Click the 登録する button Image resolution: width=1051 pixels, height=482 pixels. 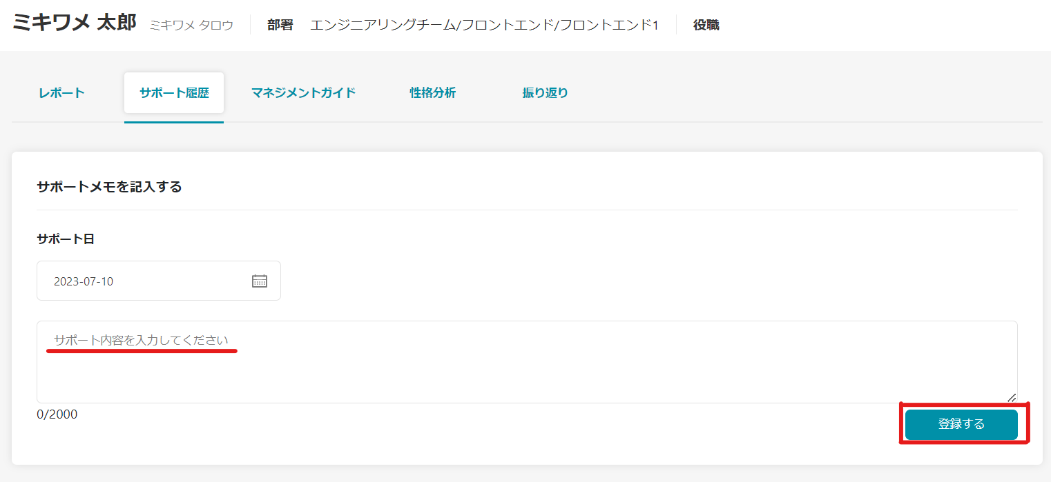(x=961, y=424)
